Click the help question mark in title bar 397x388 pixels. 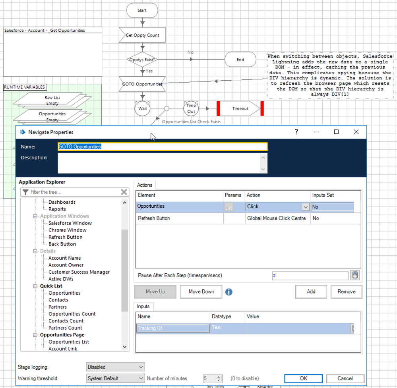296,132
